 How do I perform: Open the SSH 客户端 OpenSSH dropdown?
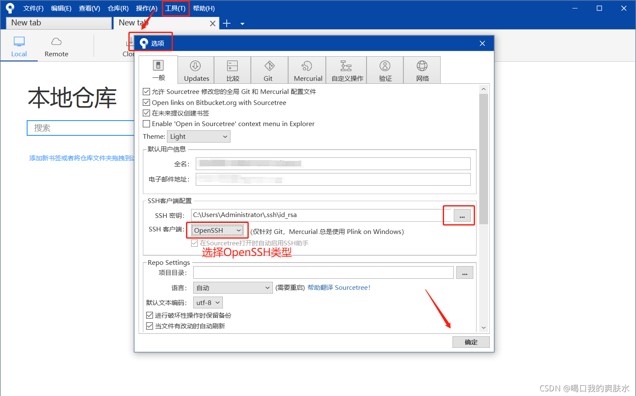pos(218,231)
